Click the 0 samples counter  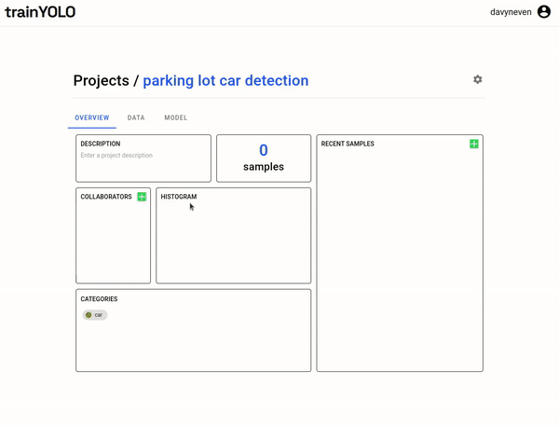(264, 158)
